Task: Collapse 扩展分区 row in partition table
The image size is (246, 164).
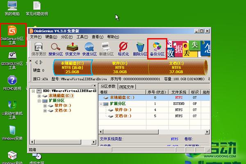Action: 101,104
